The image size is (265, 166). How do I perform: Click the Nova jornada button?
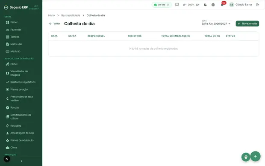(247, 24)
